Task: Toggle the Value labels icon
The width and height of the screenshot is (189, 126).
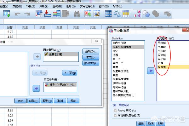Action: (137, 14)
